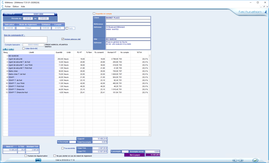Click the Withtime app icon in title bar

point(2,2)
